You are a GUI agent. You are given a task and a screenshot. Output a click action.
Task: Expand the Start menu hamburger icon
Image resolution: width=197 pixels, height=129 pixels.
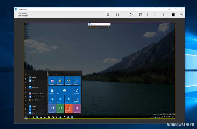(26, 75)
